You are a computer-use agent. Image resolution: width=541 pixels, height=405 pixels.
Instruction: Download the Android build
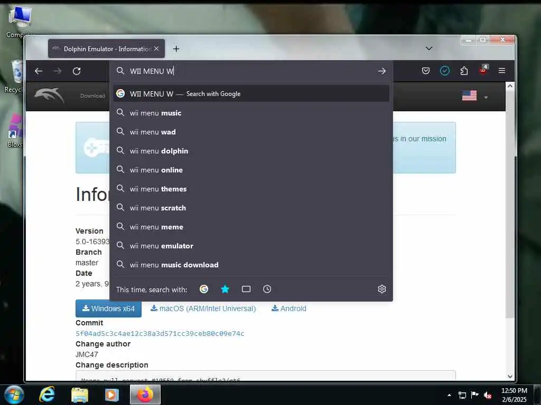click(x=289, y=308)
